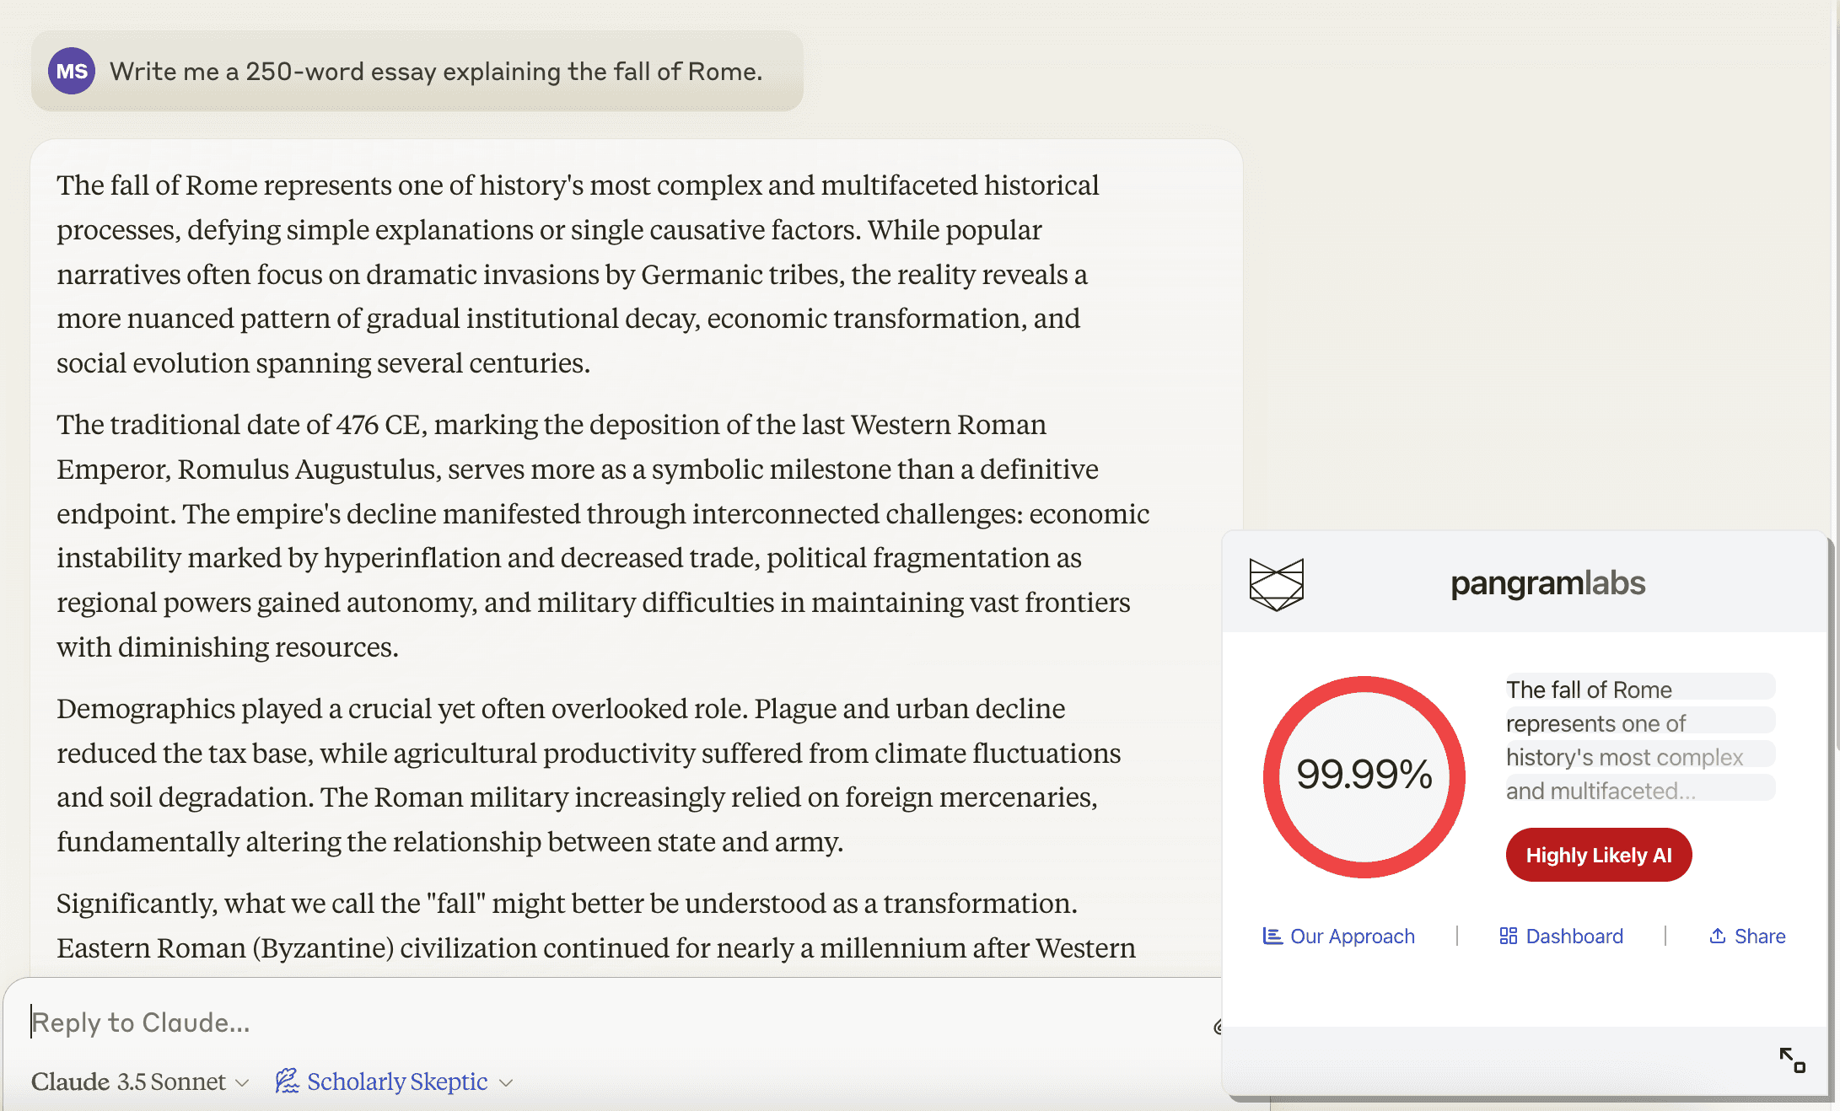
Task: Click the resize arrow icon in Pangram panel
Action: (1792, 1060)
